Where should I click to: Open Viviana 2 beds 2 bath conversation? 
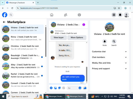click(22, 29)
